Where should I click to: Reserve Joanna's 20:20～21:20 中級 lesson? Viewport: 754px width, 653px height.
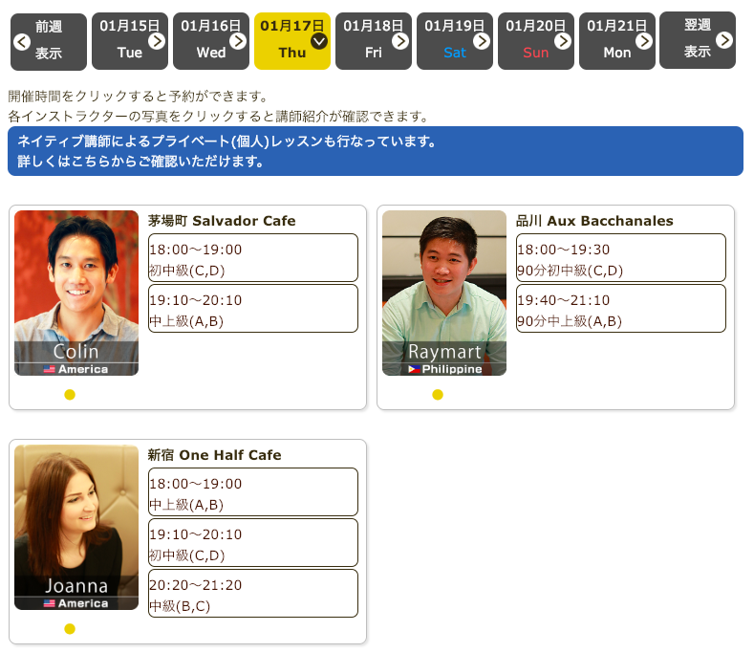tap(253, 594)
